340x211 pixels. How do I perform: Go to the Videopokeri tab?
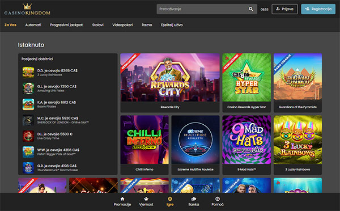tap(122, 25)
